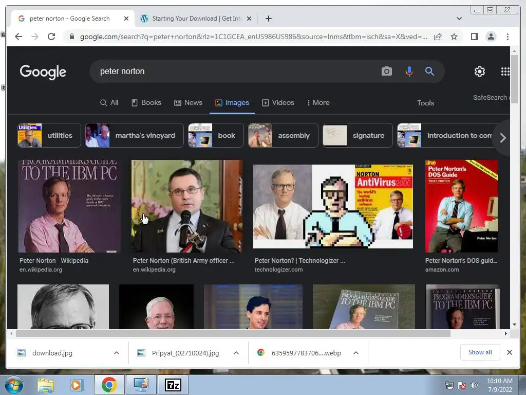Open the Google apps grid
Image resolution: width=526 pixels, height=395 pixels.
tap(505, 71)
